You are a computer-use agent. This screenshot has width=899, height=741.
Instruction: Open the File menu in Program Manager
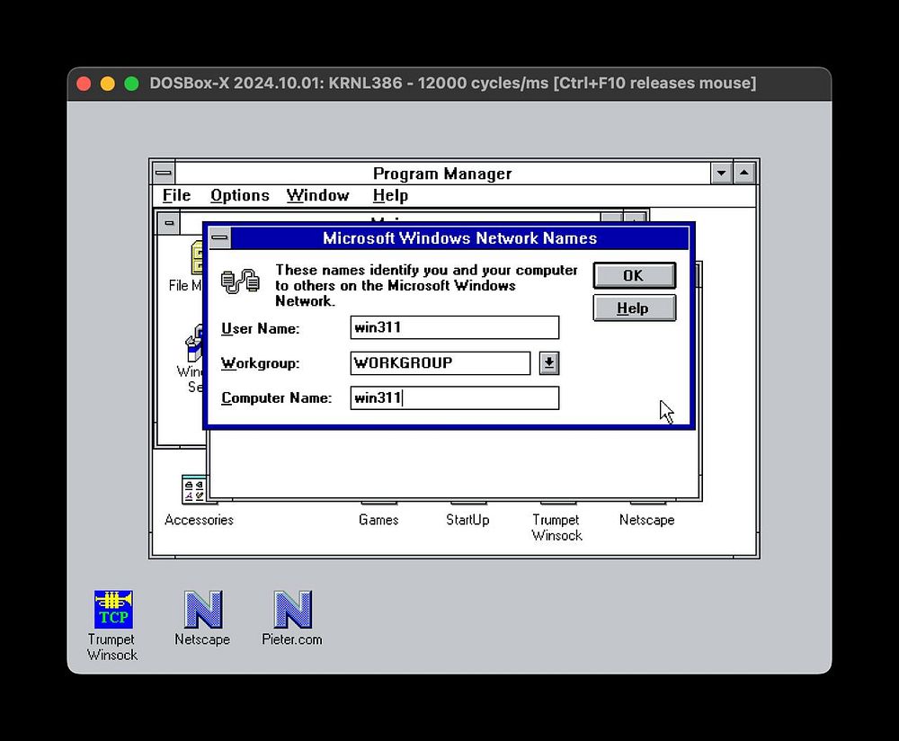(x=176, y=195)
